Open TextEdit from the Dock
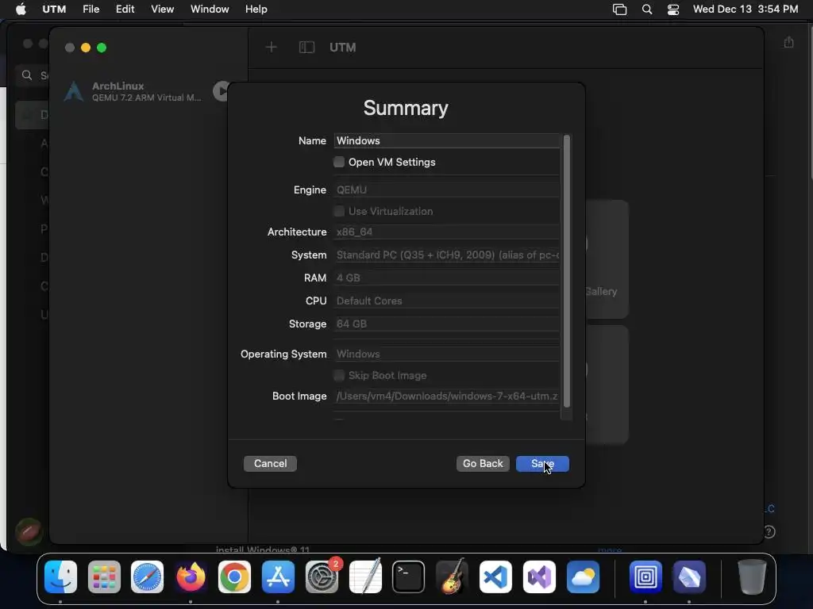813x609 pixels. (365, 576)
